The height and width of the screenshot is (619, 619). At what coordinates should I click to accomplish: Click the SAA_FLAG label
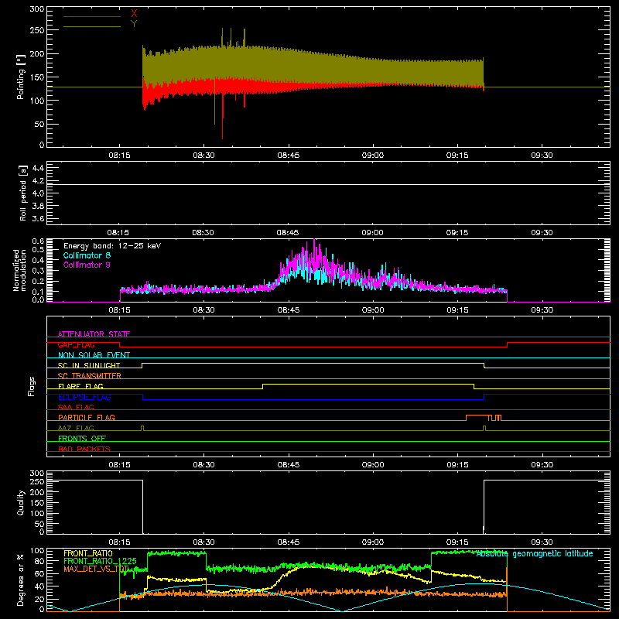pos(76,407)
